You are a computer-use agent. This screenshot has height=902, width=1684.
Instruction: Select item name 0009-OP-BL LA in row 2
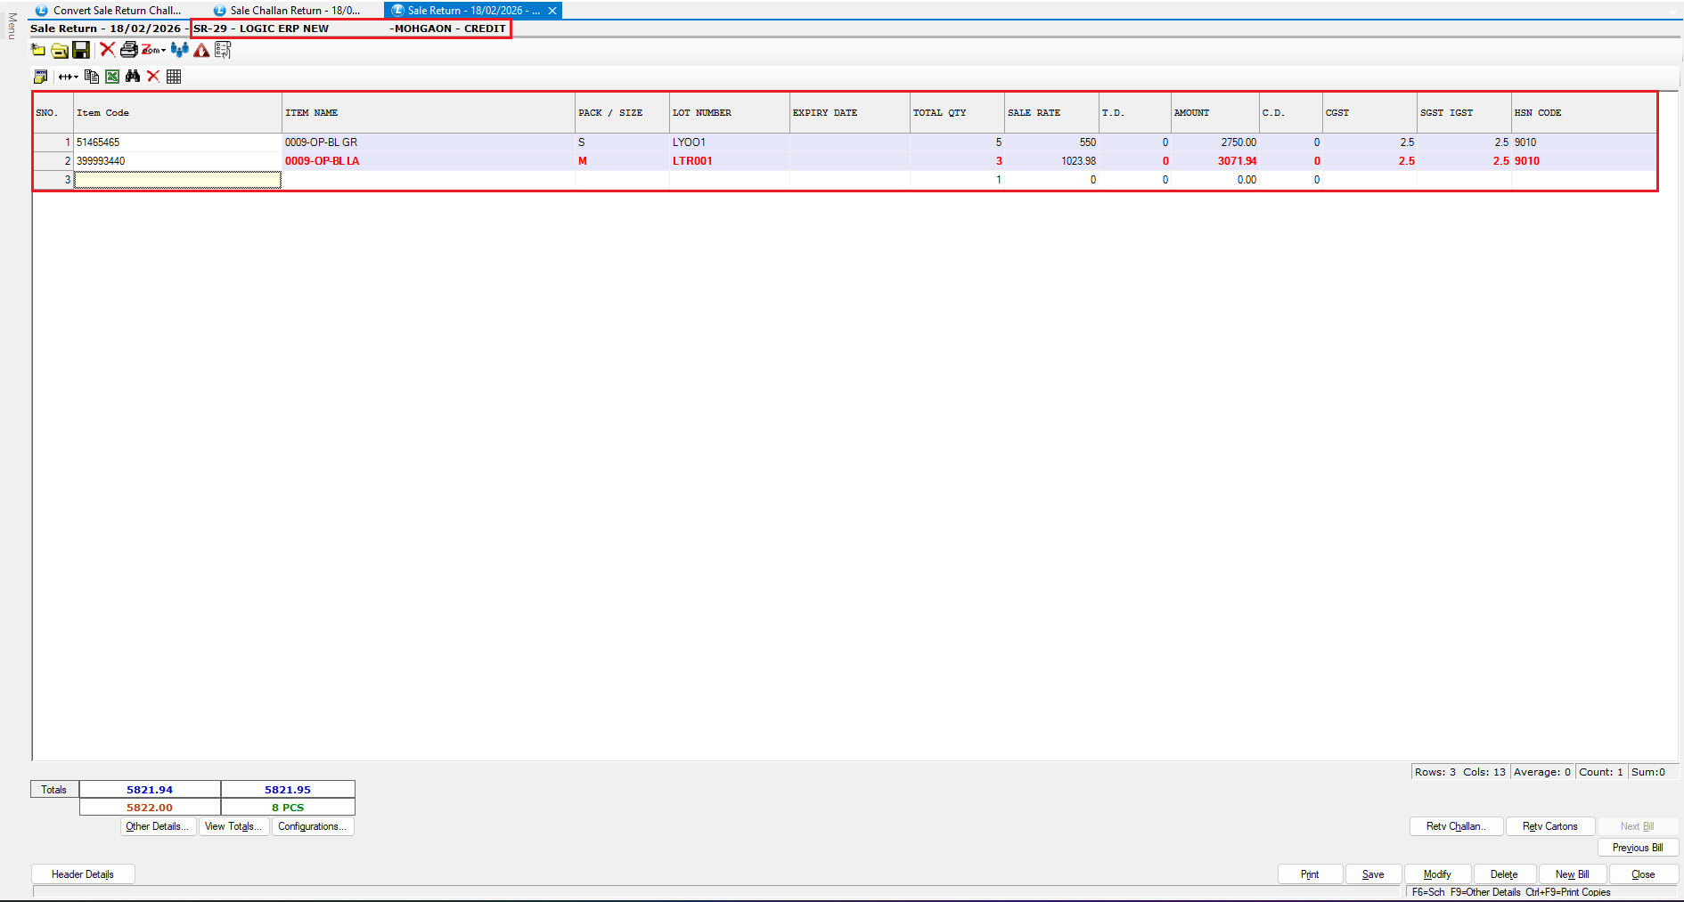click(322, 161)
